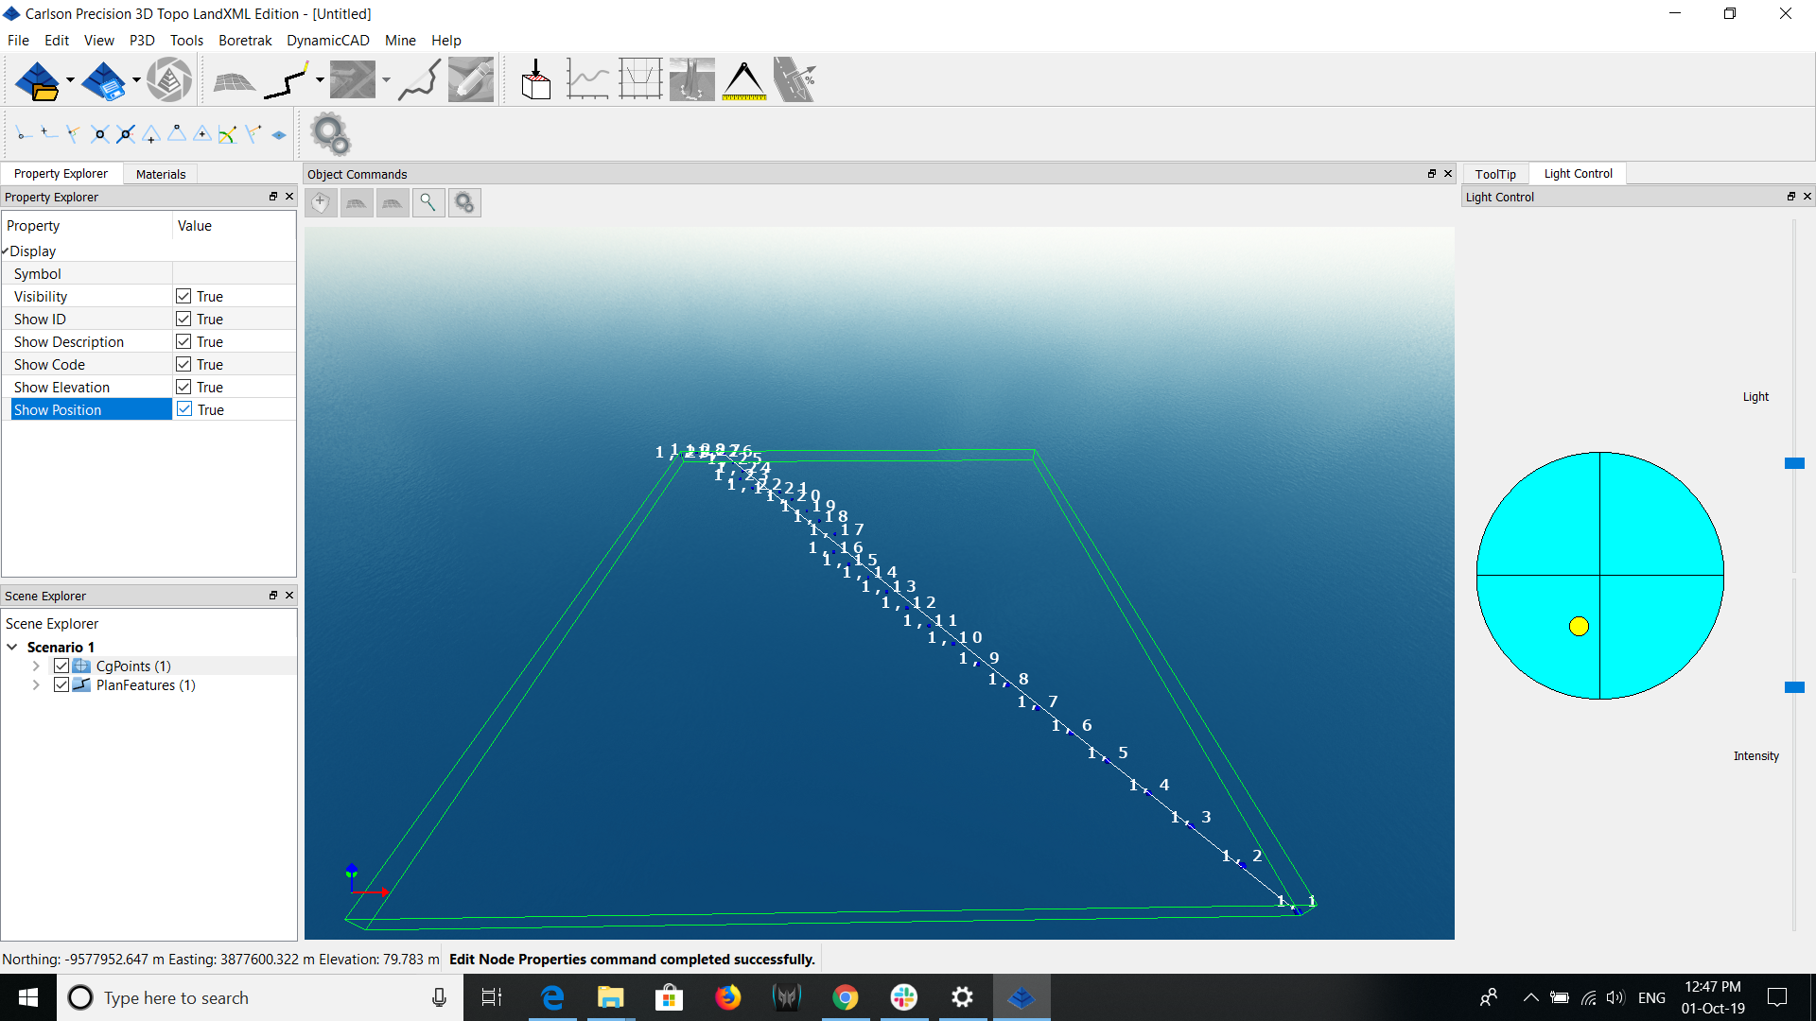Click the road slope percent icon
The height and width of the screenshot is (1021, 1816).
[795, 80]
